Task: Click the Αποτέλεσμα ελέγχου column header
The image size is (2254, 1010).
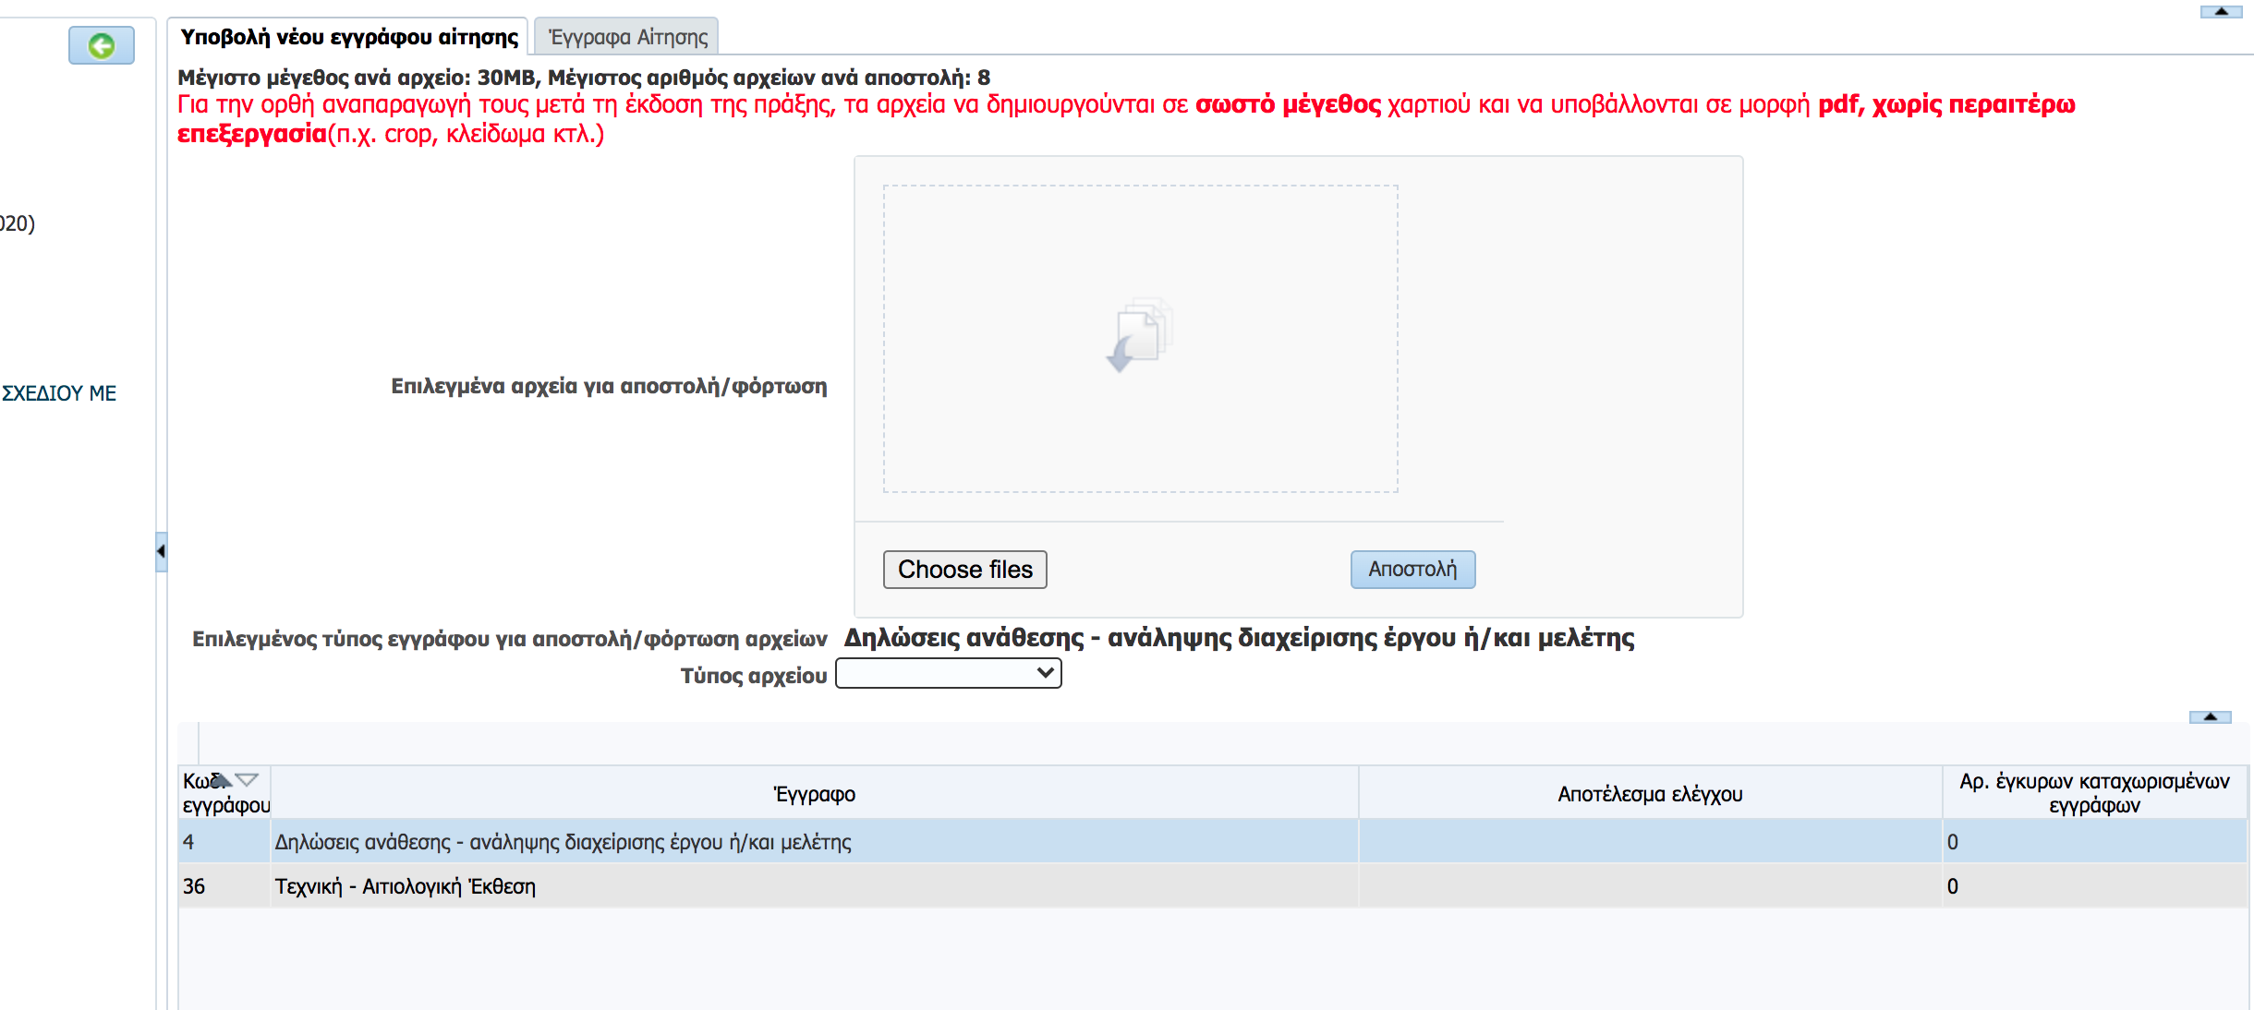Action: (1650, 794)
